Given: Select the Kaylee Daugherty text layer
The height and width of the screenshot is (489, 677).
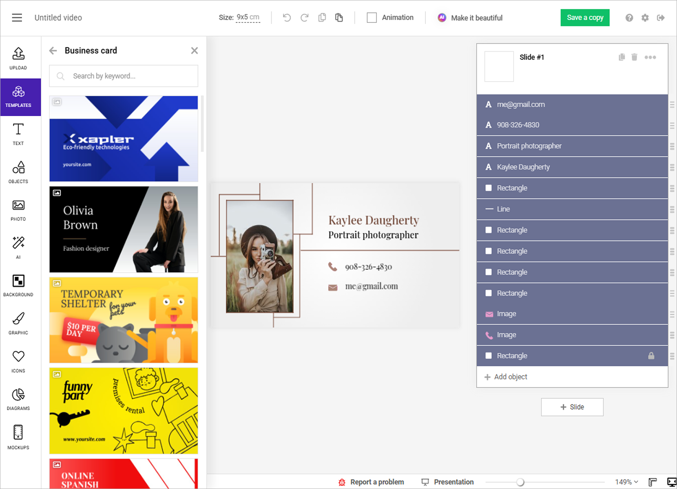Looking at the screenshot, I should (x=572, y=167).
